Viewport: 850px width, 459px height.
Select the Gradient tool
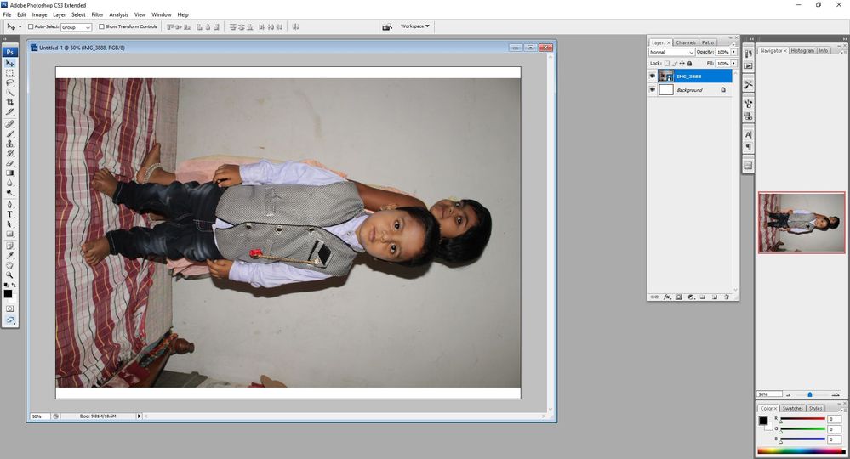[9, 173]
